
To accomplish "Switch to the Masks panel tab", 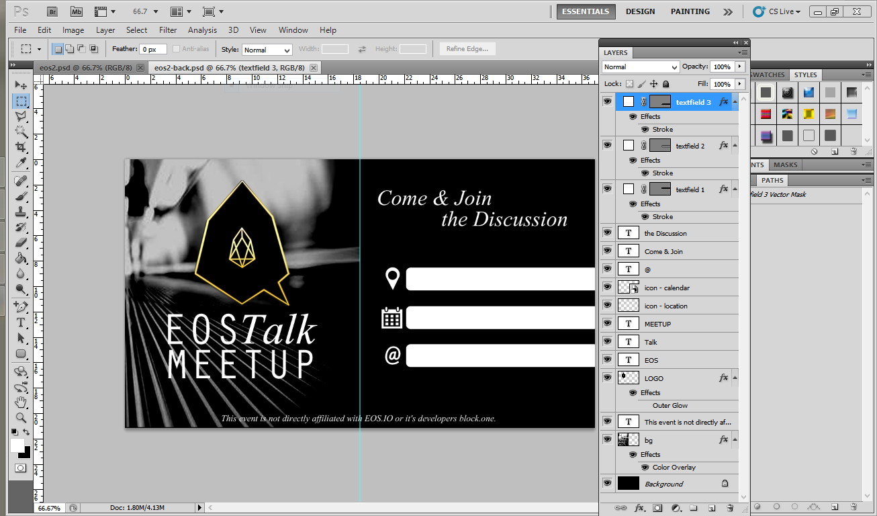I will click(x=785, y=165).
